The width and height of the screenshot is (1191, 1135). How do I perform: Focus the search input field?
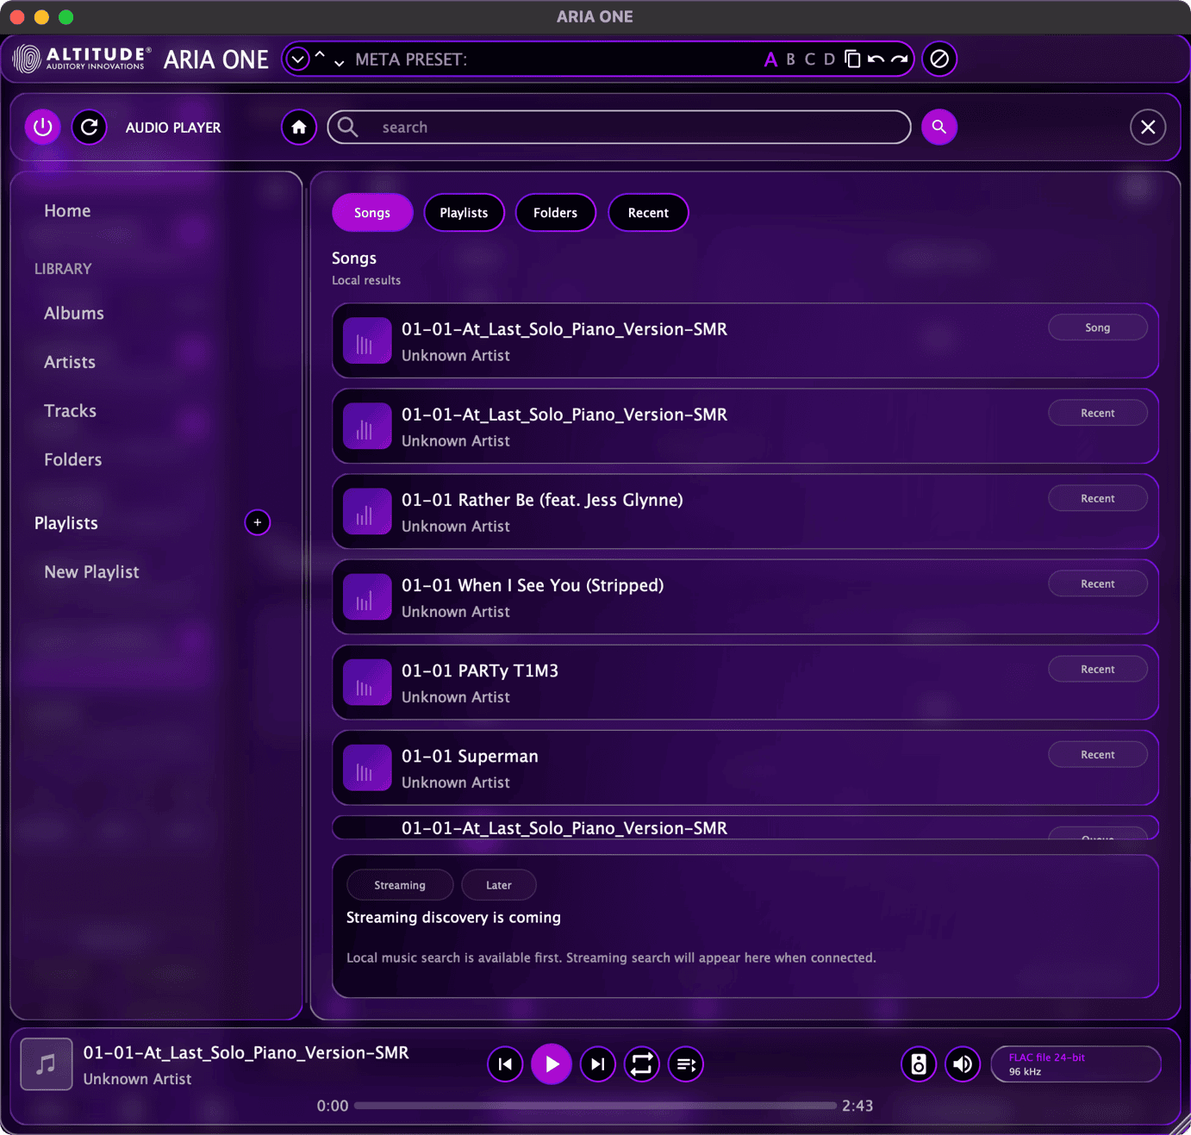619,128
